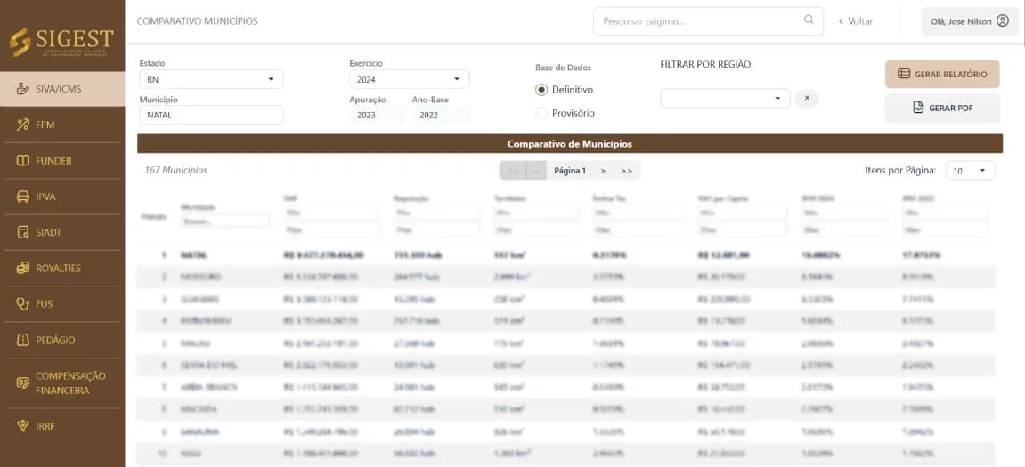1025x467 pixels.
Task: Click the IRRF sidebar icon
Action: coord(23,426)
